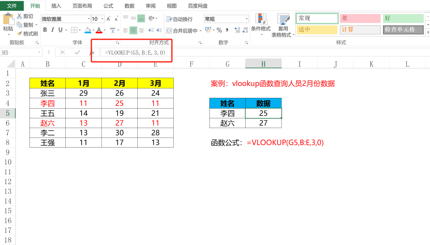Image resolution: width=430 pixels, height=245 pixels.
Task: Click the Select All corner triangle
Action: coord(11,64)
